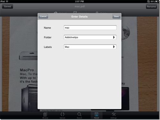This screenshot has height=120, width=160.
Task: Confirm details with the Done button
Action: coord(116,16)
